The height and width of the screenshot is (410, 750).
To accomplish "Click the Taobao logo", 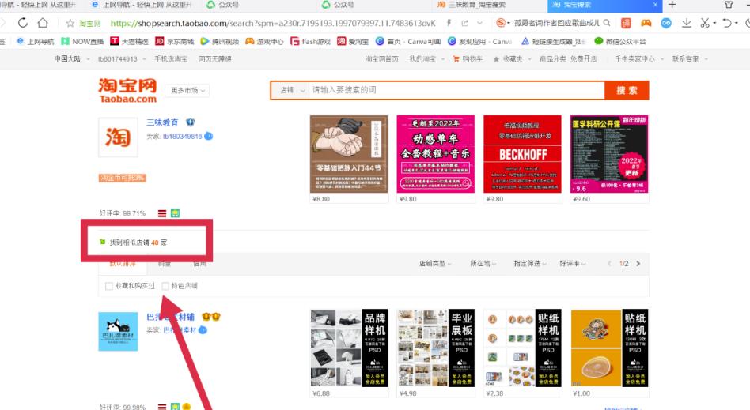I will pyautogui.click(x=127, y=90).
